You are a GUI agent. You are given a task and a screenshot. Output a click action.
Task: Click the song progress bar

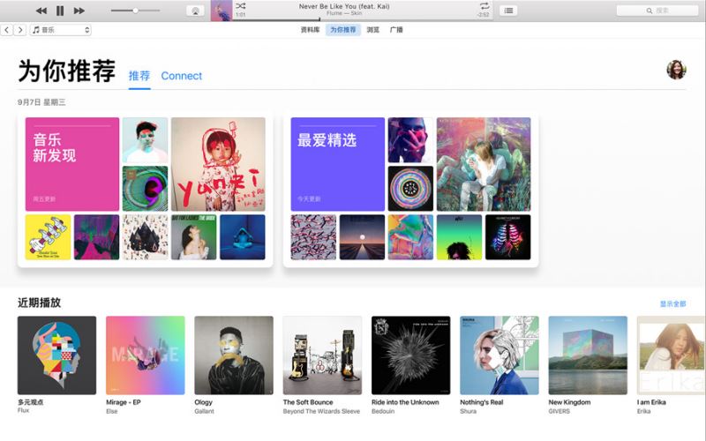[x=363, y=19]
